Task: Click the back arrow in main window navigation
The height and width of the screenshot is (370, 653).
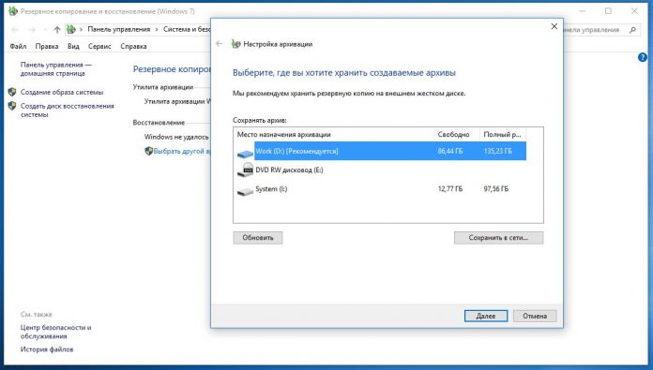Action: click(x=15, y=30)
